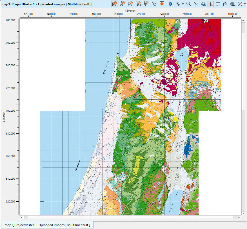Toggle the first map-grid visibility icon
This screenshot has width=247, height=229.
tap(115, 4)
